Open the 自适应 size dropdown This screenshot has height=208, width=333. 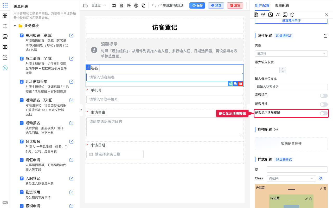point(99,5)
